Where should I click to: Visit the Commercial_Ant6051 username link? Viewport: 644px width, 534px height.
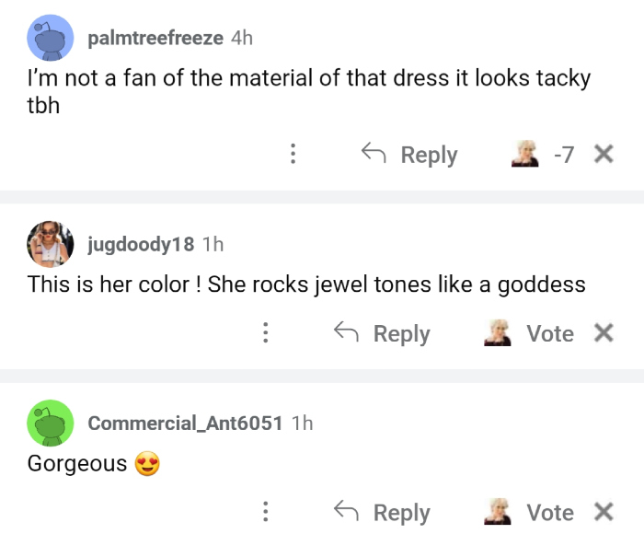pyautogui.click(x=185, y=423)
